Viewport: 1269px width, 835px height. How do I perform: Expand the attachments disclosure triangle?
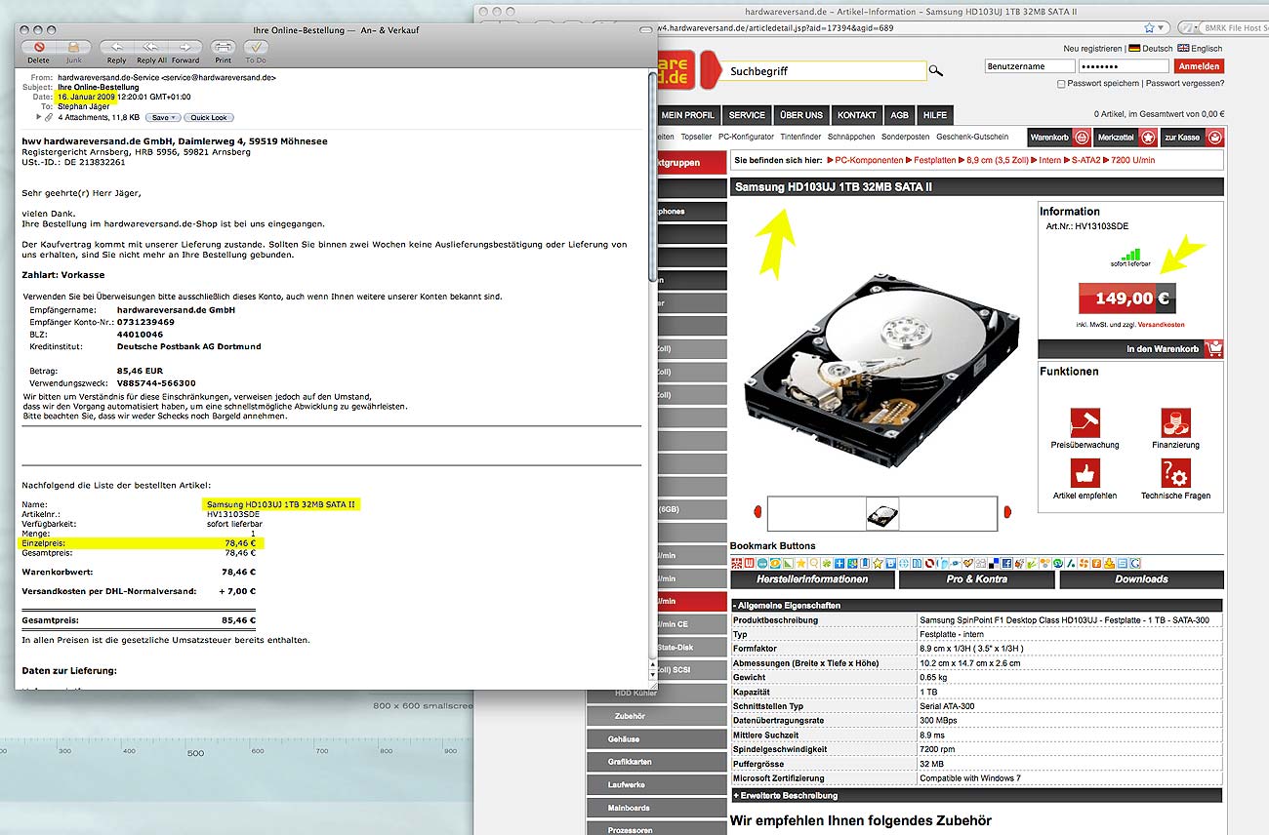tap(39, 117)
